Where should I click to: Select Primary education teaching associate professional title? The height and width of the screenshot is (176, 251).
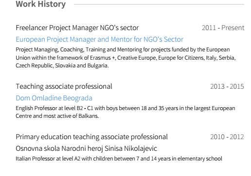click(x=91, y=137)
